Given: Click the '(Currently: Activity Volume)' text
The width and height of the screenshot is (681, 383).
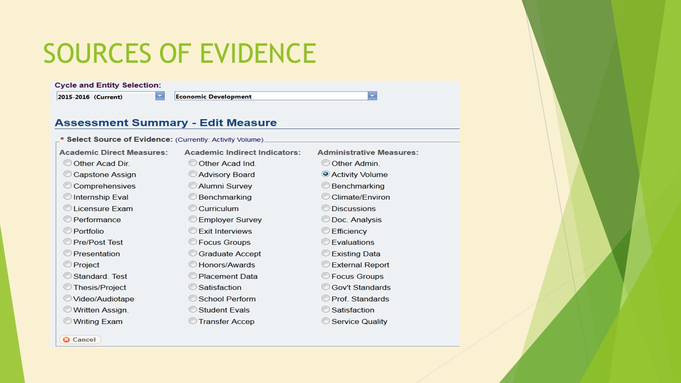Looking at the screenshot, I should [x=219, y=139].
